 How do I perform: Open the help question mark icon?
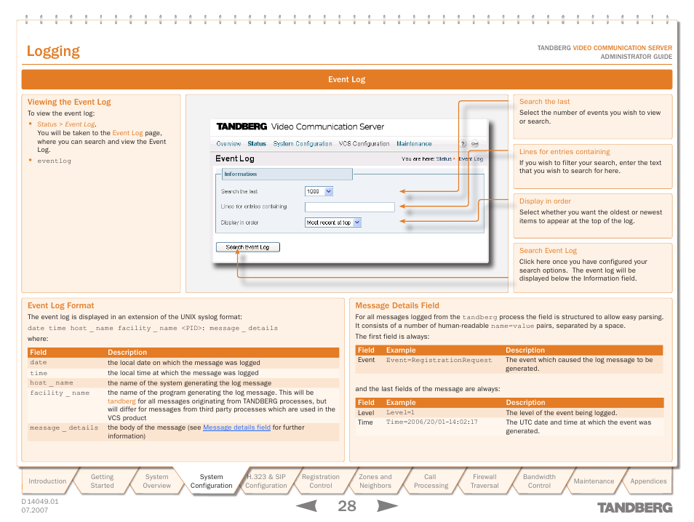tap(463, 144)
